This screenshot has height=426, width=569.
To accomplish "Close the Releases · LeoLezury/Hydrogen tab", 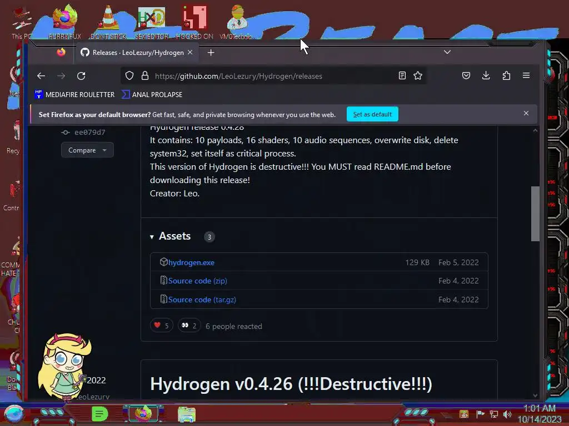I will [190, 53].
